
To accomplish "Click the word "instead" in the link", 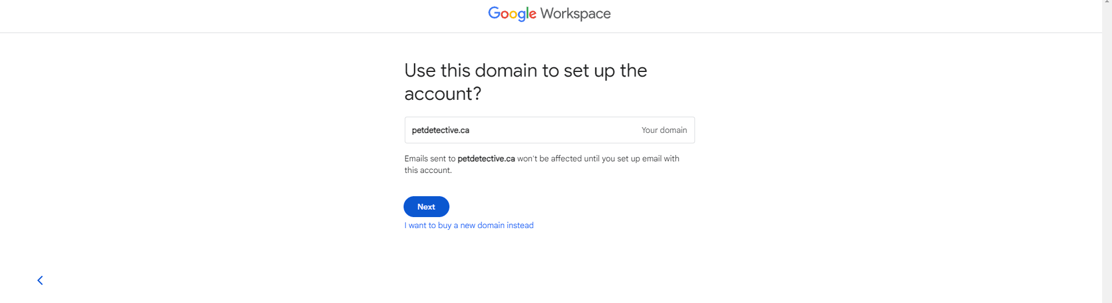I will (x=520, y=225).
